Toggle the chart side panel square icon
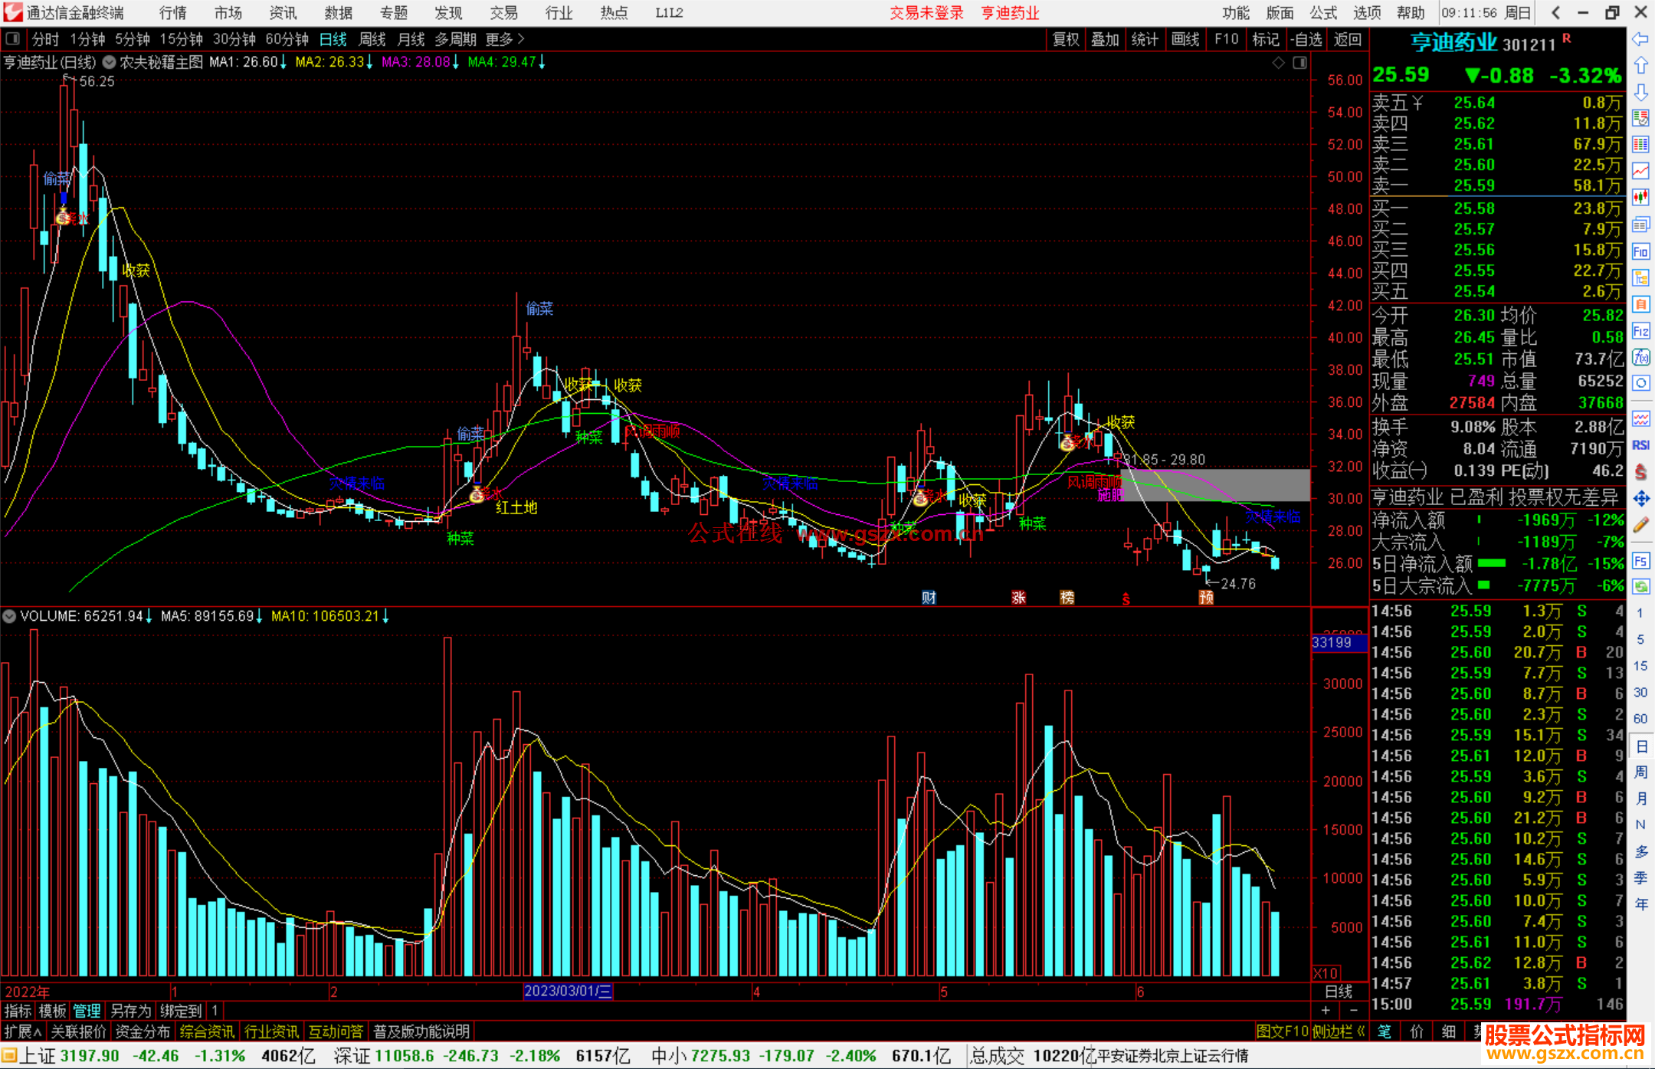Viewport: 1655px width, 1069px height. click(1299, 63)
